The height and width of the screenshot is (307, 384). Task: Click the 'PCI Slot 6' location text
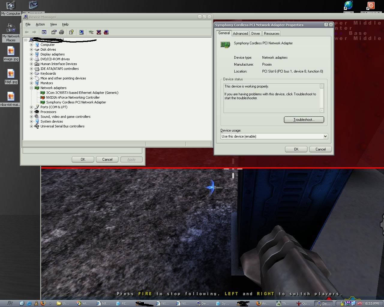[x=292, y=71]
